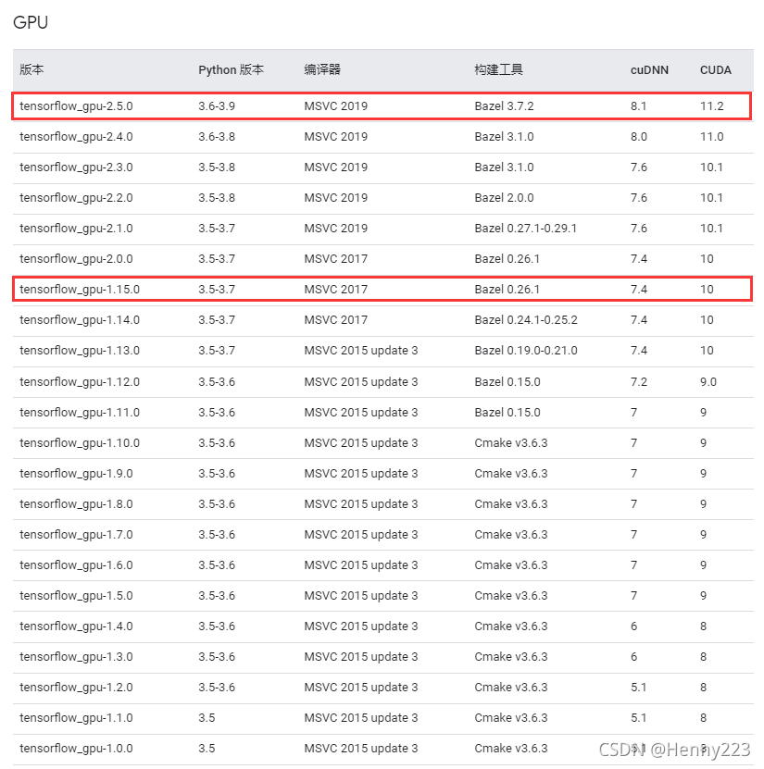Screen dimensions: 764x769
Task: Click CUDA 9.0 in 1.12.0 row
Action: click(x=708, y=382)
